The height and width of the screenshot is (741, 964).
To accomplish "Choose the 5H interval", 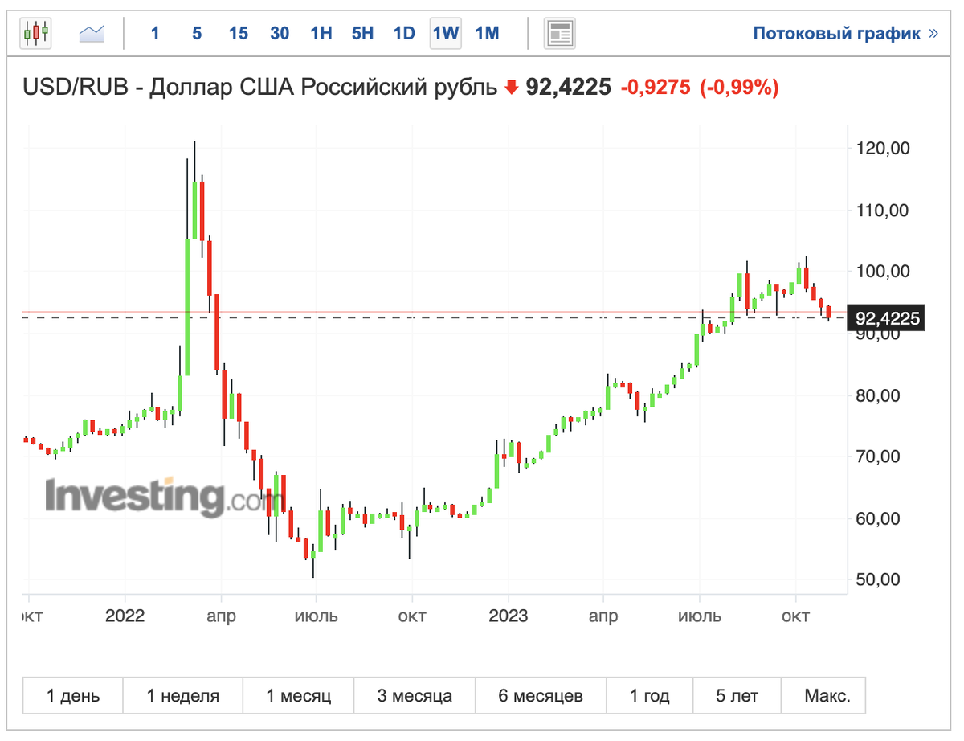I will click(362, 33).
